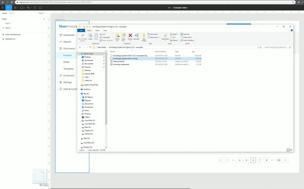Click Search Ant Design System field

click(x=277, y=47)
